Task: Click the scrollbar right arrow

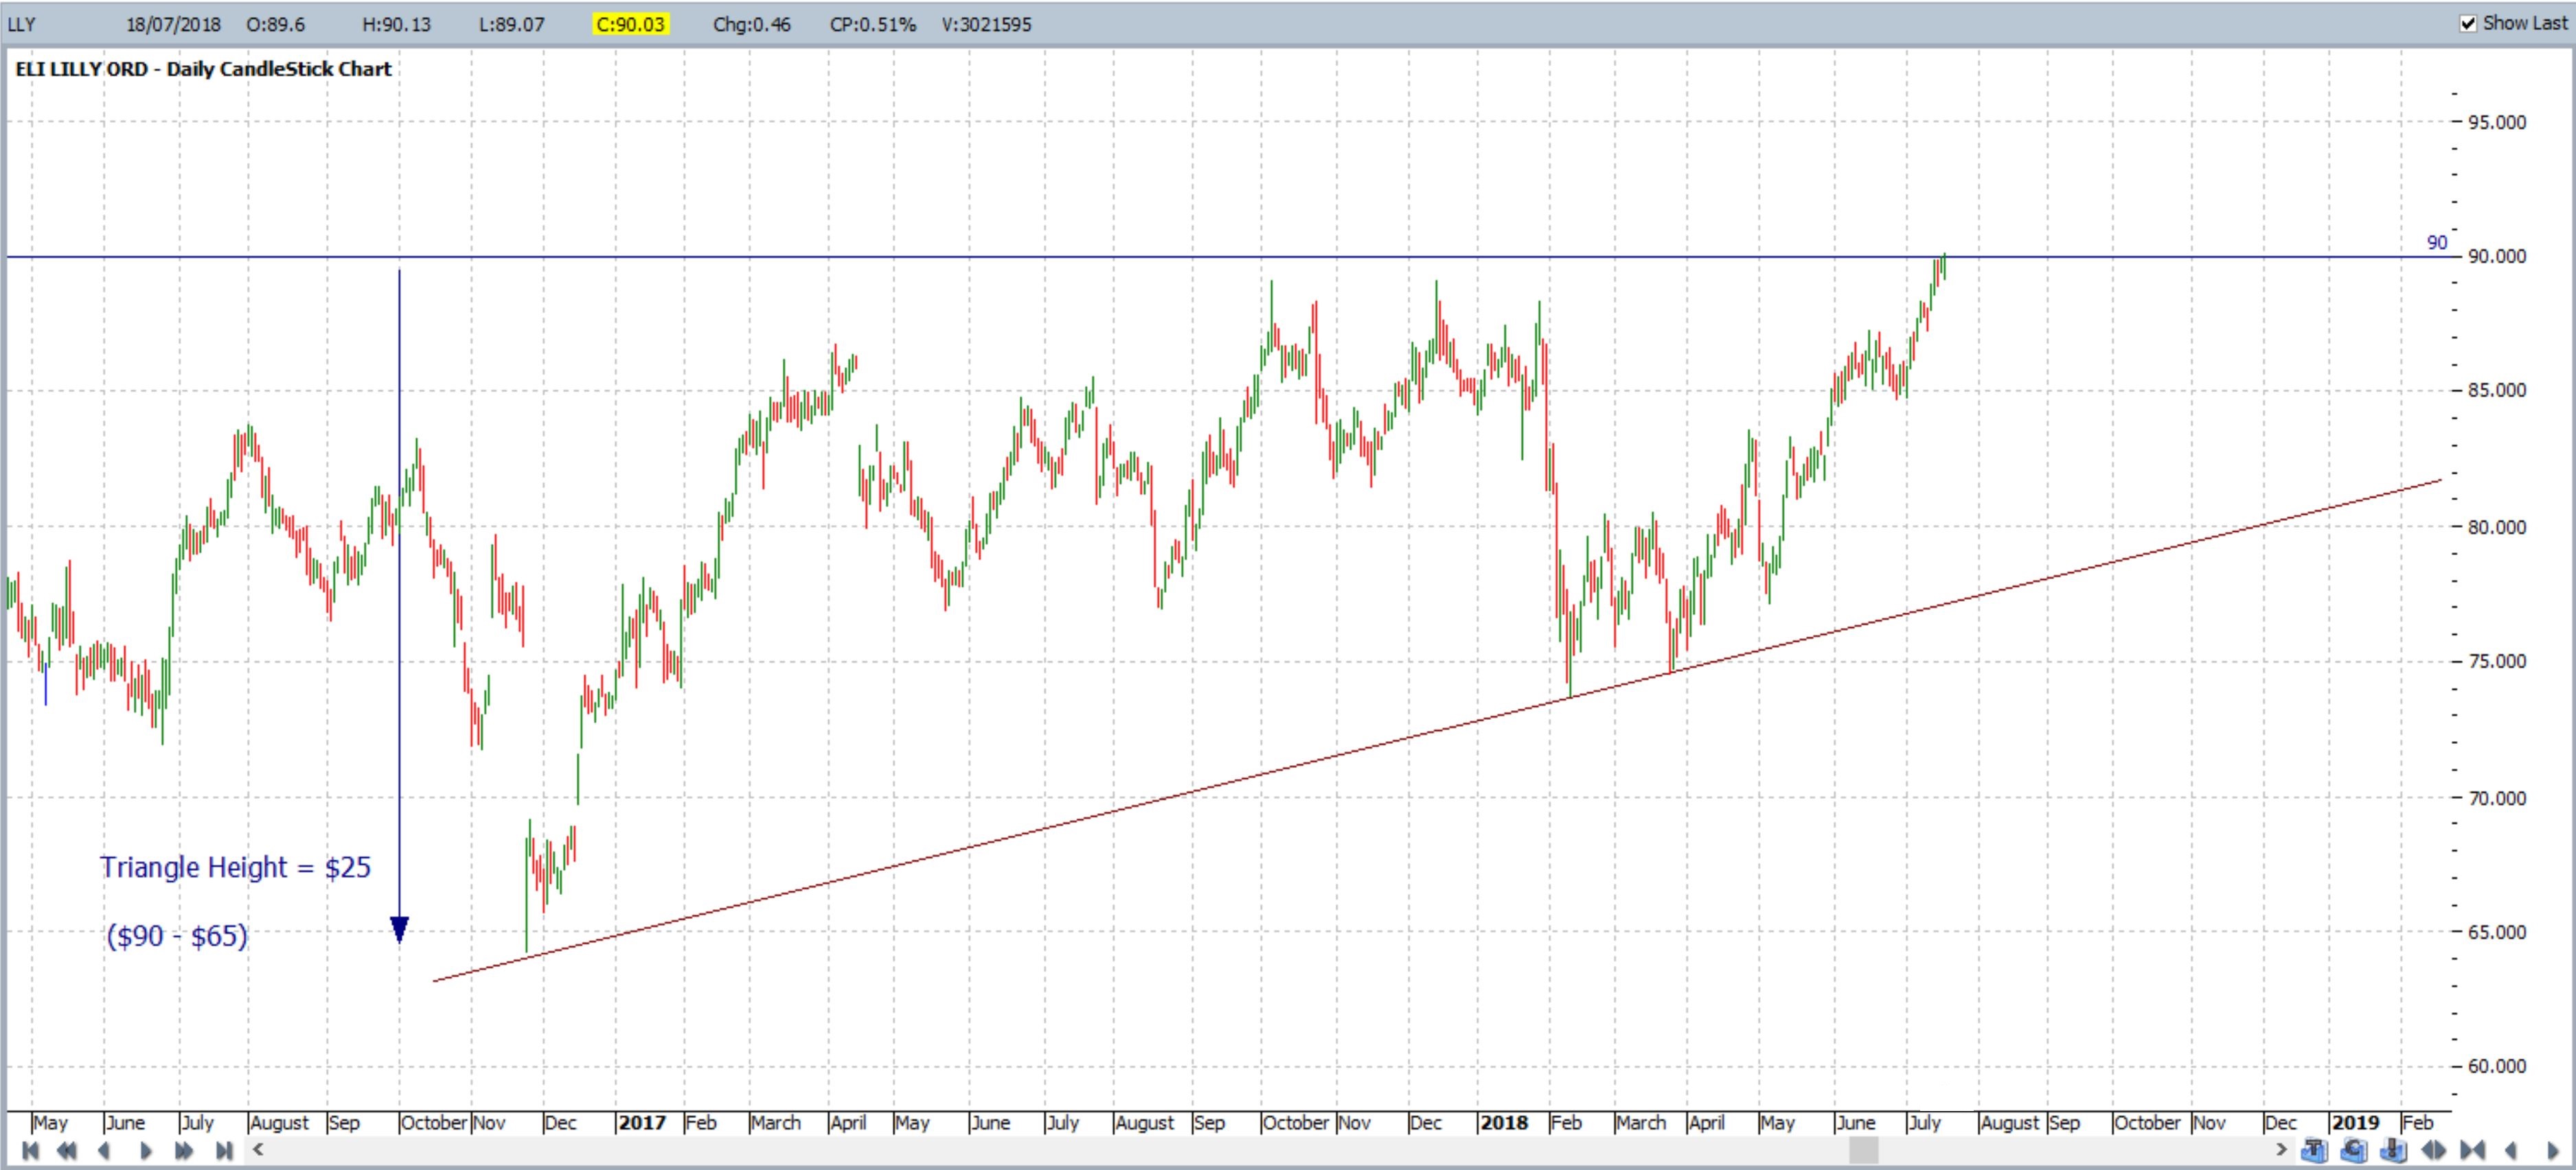Action: [x=2281, y=1150]
